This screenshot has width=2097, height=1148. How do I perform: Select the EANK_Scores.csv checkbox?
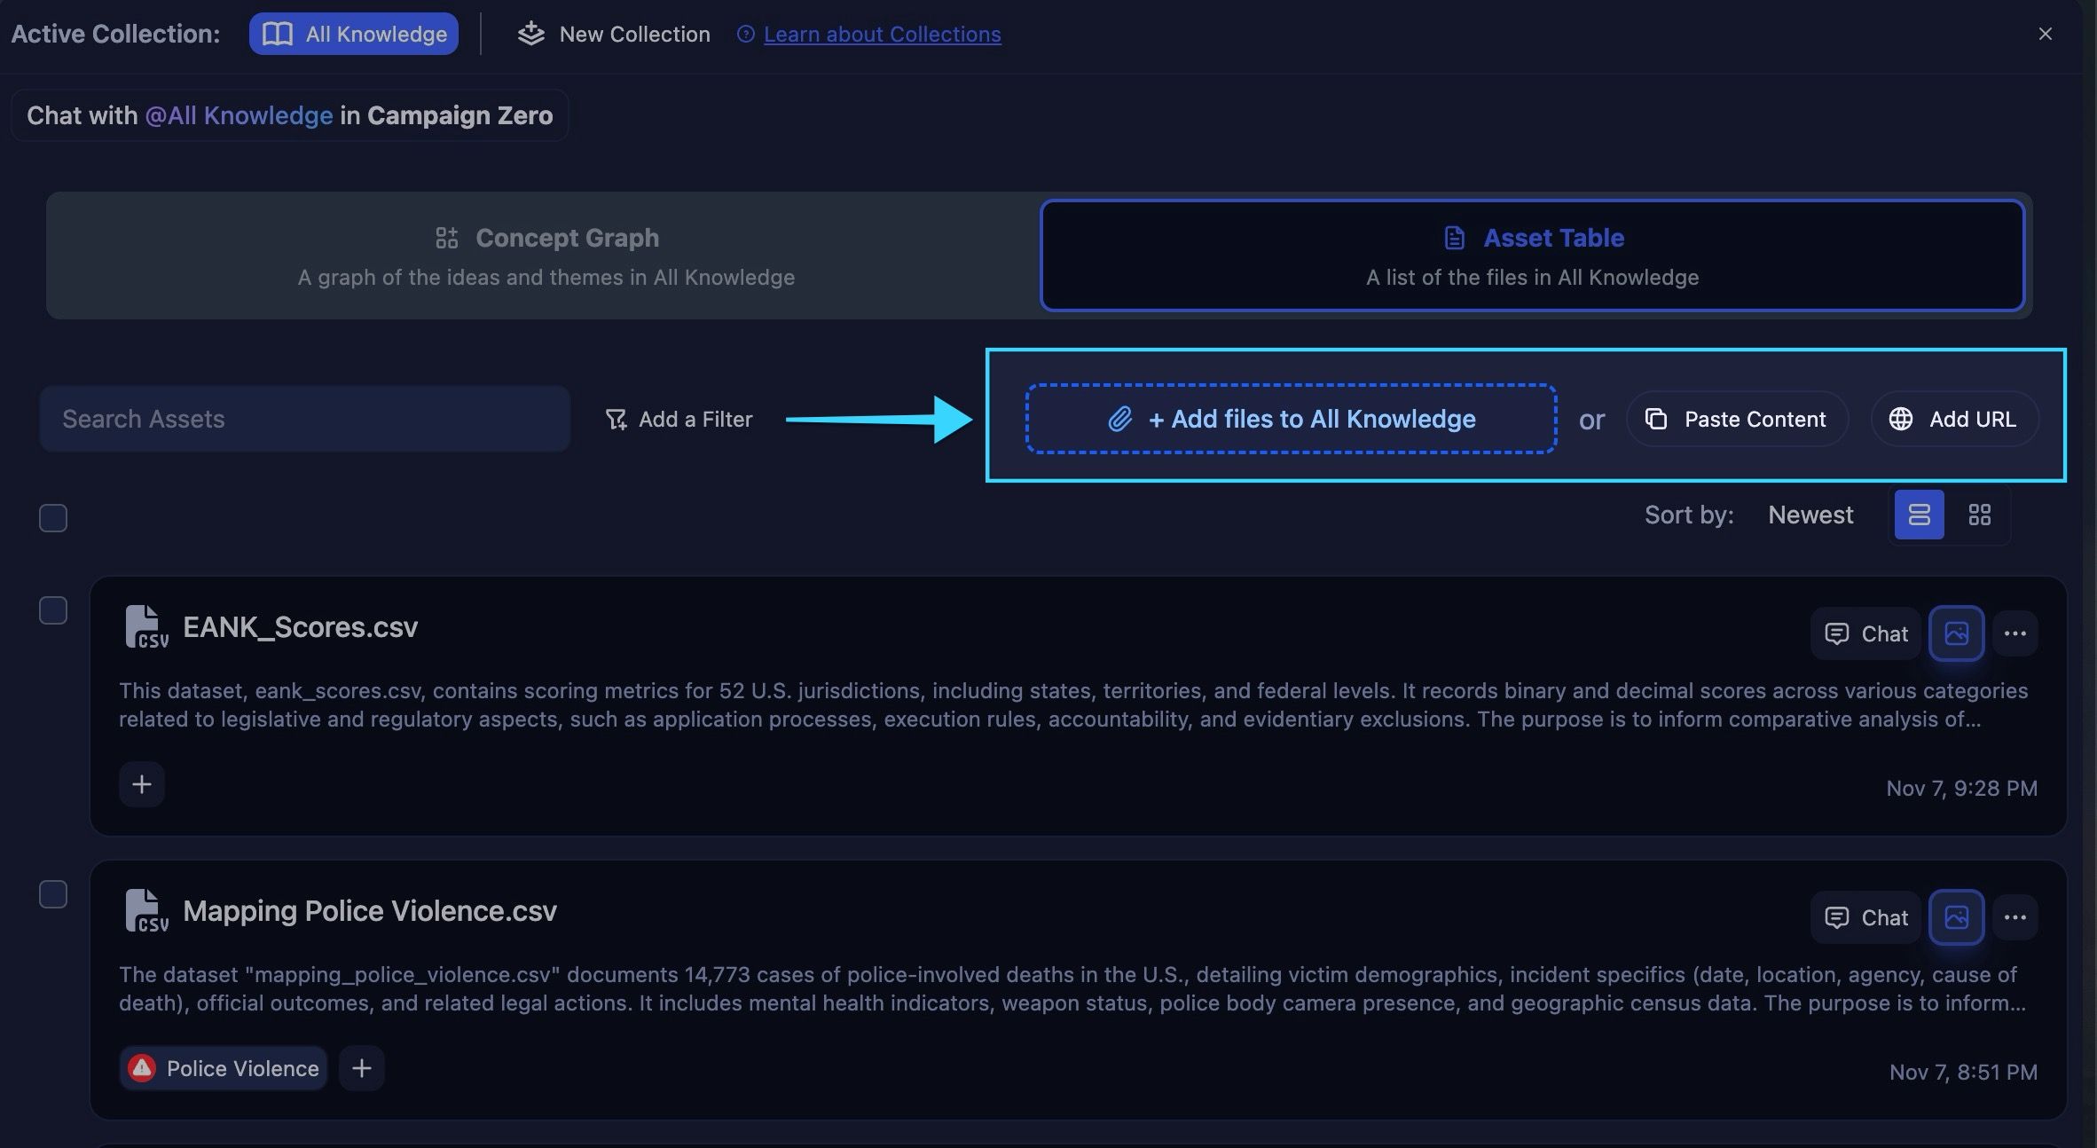[x=53, y=610]
